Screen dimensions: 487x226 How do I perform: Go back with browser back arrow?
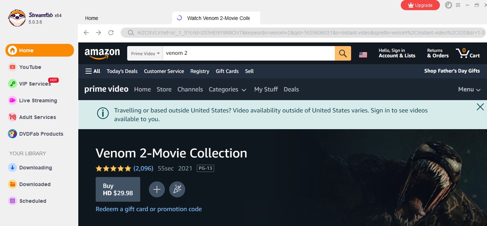click(86, 33)
